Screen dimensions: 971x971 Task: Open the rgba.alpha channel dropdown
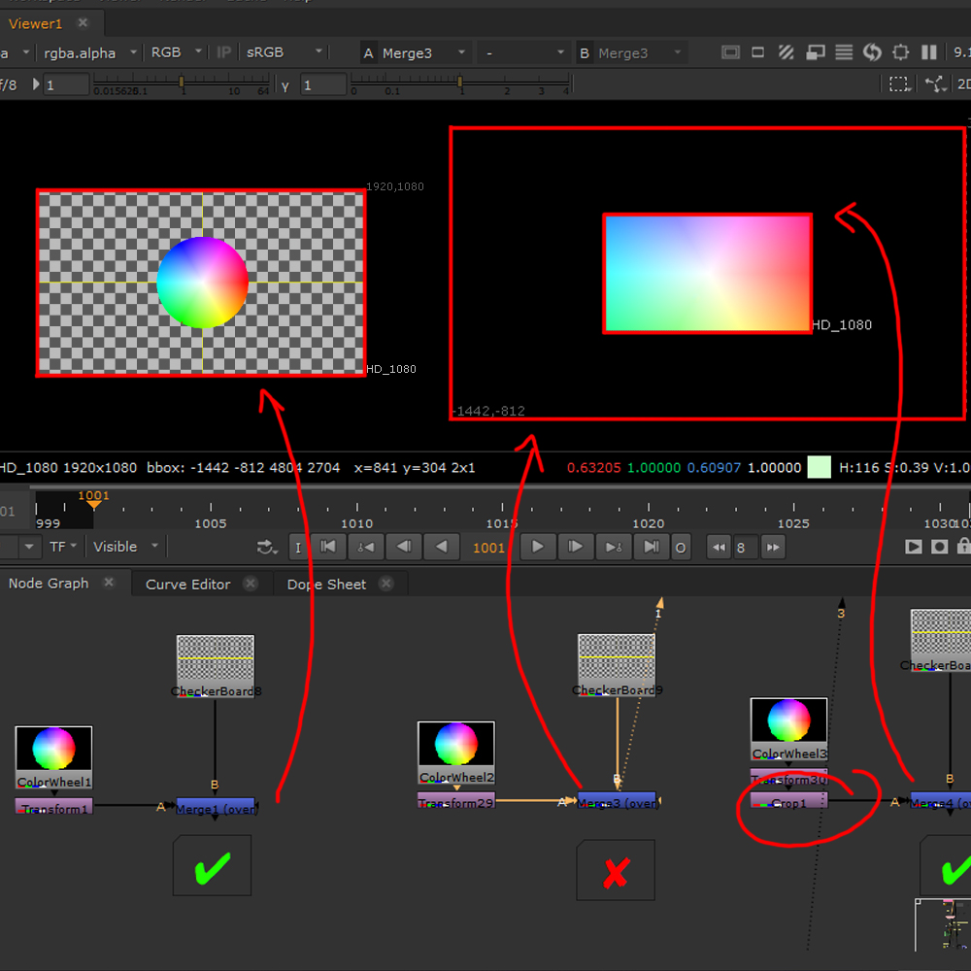click(x=89, y=53)
